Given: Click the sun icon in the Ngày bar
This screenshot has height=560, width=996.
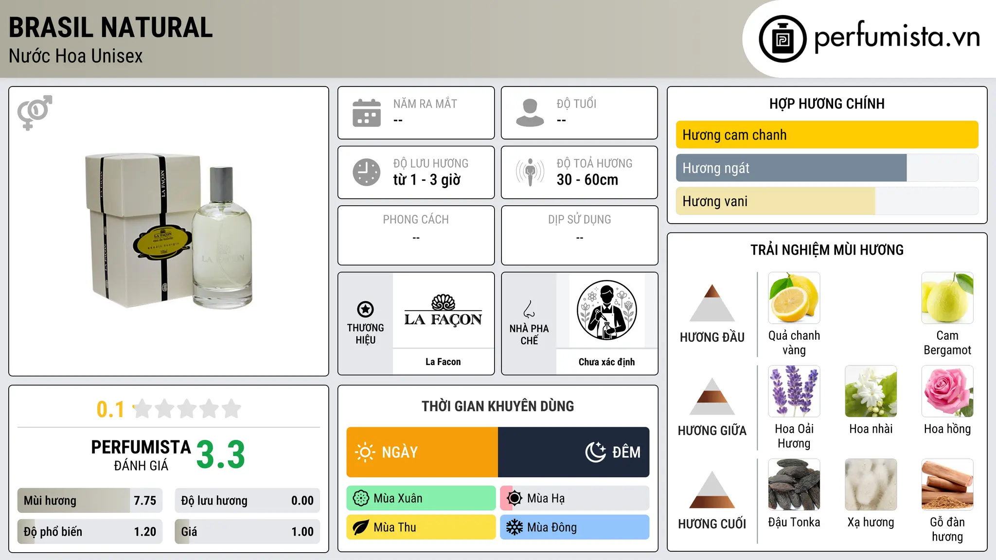Looking at the screenshot, I should tap(365, 452).
